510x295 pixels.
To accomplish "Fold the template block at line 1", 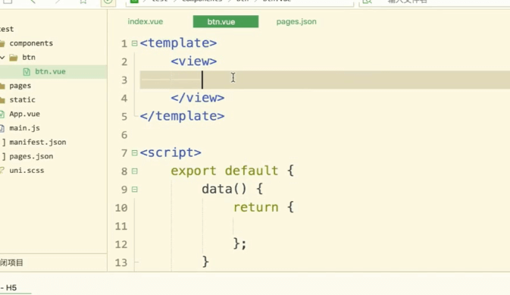I will tap(134, 43).
